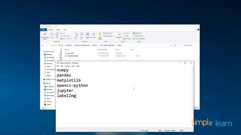The height and width of the screenshot is (135, 241).
Task: Open Notepad's View menu
Action: [x=73, y=66]
